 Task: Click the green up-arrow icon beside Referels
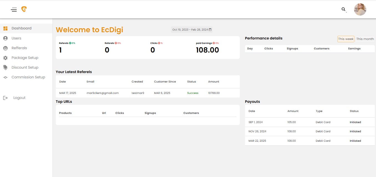(70, 43)
